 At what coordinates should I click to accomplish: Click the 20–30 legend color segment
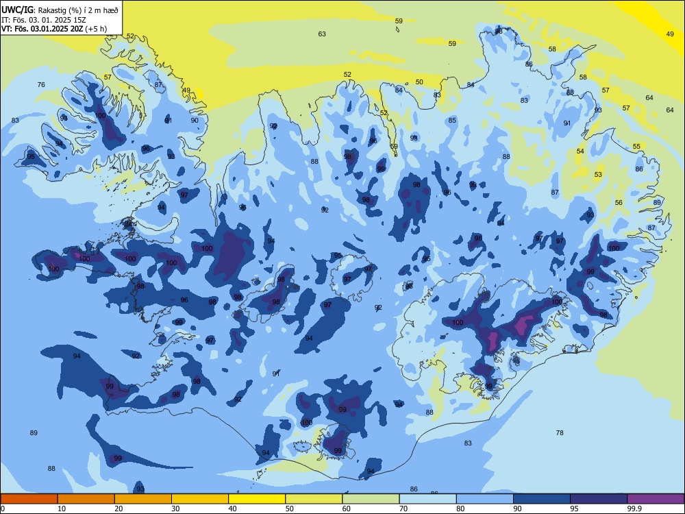pyautogui.click(x=143, y=499)
